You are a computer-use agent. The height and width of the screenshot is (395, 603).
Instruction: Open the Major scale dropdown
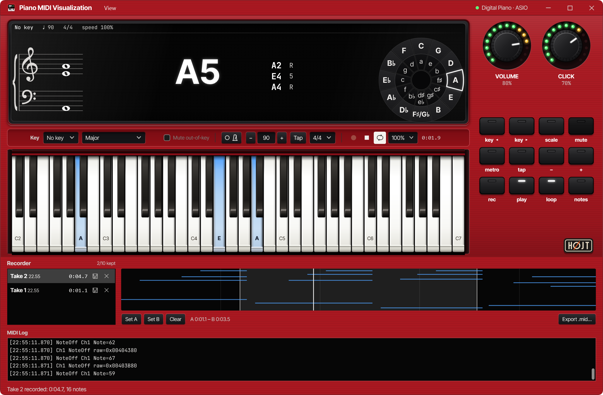click(x=113, y=138)
